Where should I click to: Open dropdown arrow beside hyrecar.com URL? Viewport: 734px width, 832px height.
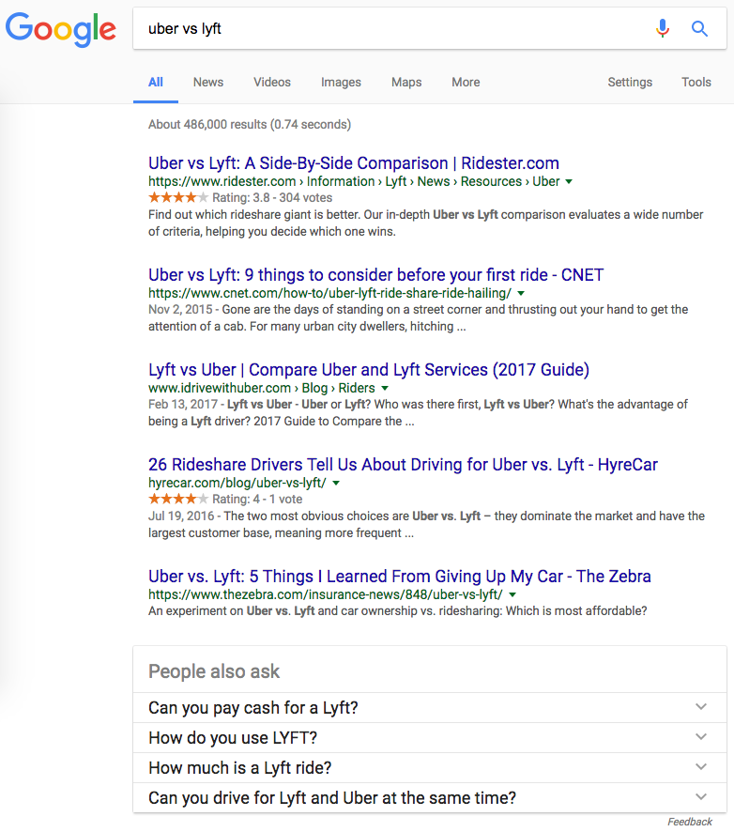coord(336,483)
